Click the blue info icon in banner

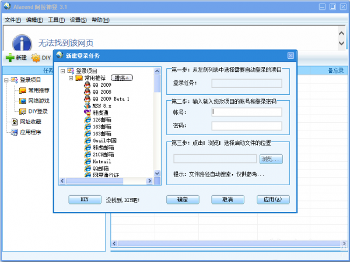[22, 43]
